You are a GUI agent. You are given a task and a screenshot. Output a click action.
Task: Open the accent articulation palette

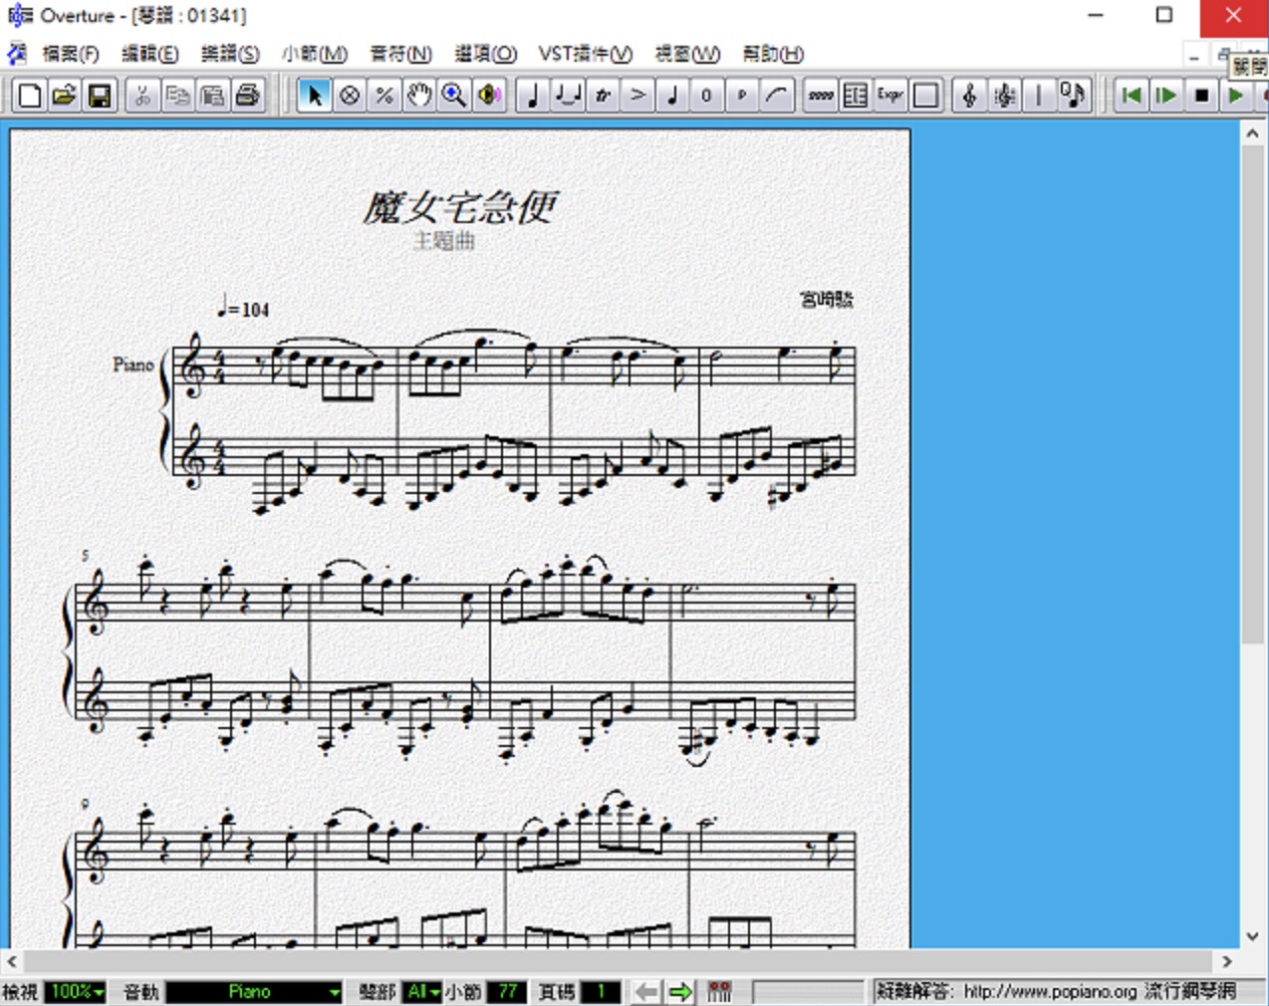637,96
